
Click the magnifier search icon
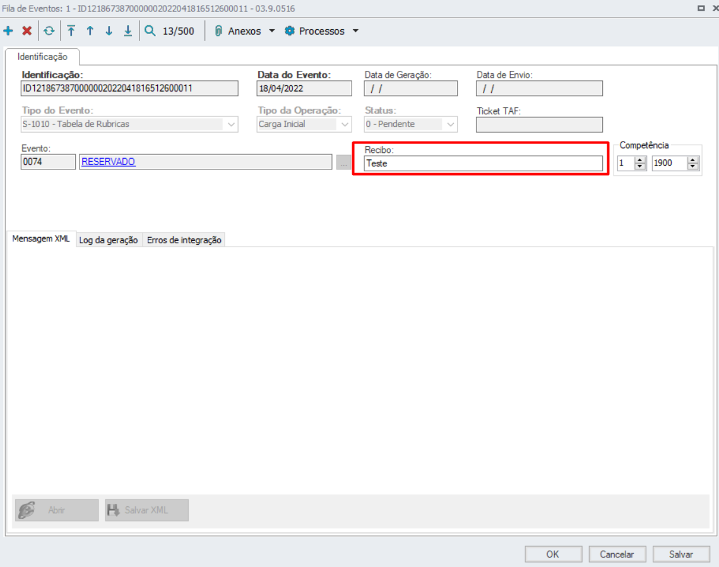(x=150, y=31)
